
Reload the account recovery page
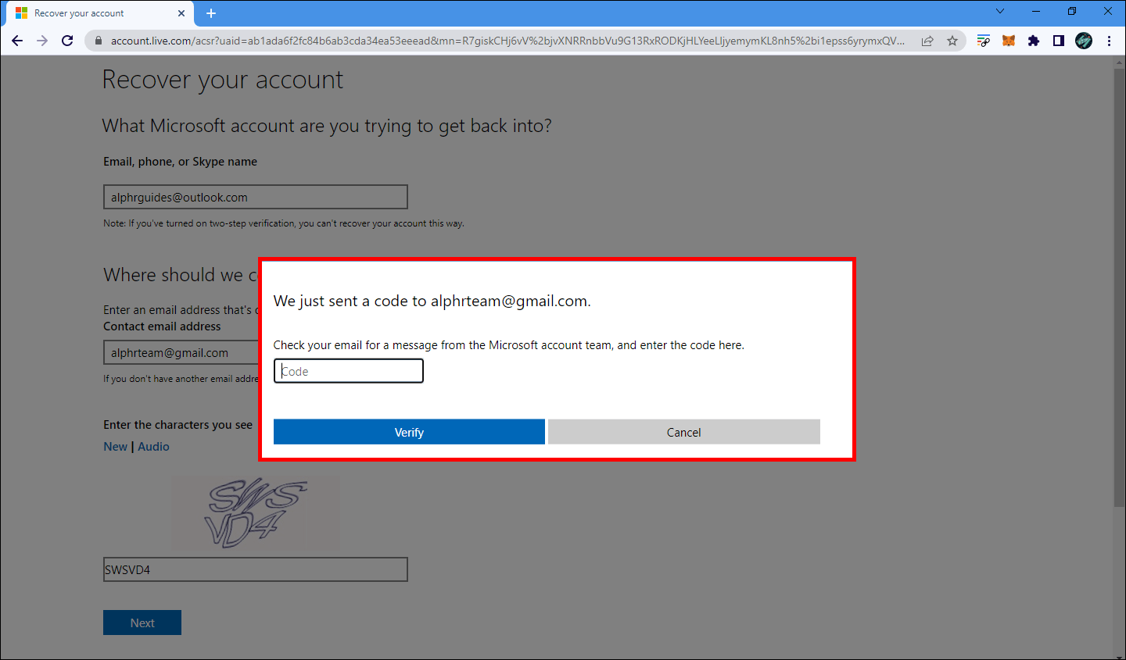click(67, 41)
